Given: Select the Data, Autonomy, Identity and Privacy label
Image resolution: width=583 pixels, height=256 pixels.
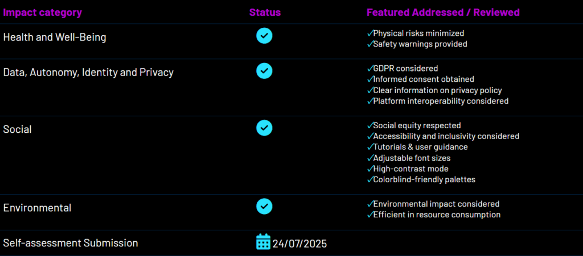Looking at the screenshot, I should 88,73.
